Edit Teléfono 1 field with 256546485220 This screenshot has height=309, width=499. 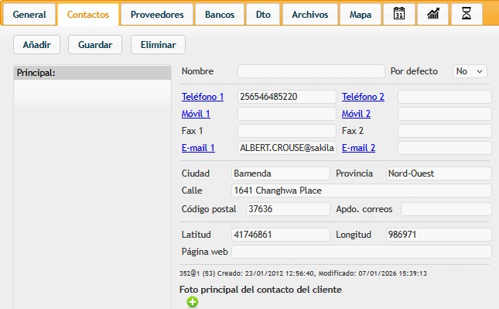tap(287, 97)
